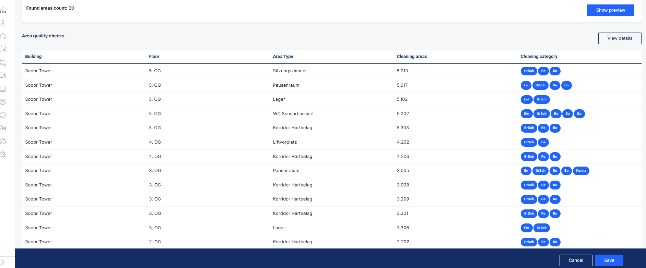Click the Bo tag in row 3.209
This screenshot has height=268, width=646.
[x=555, y=199]
